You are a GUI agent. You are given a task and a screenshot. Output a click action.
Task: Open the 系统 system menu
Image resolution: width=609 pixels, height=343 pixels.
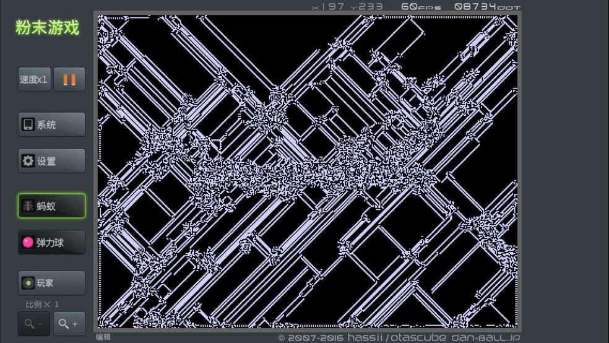[51, 124]
